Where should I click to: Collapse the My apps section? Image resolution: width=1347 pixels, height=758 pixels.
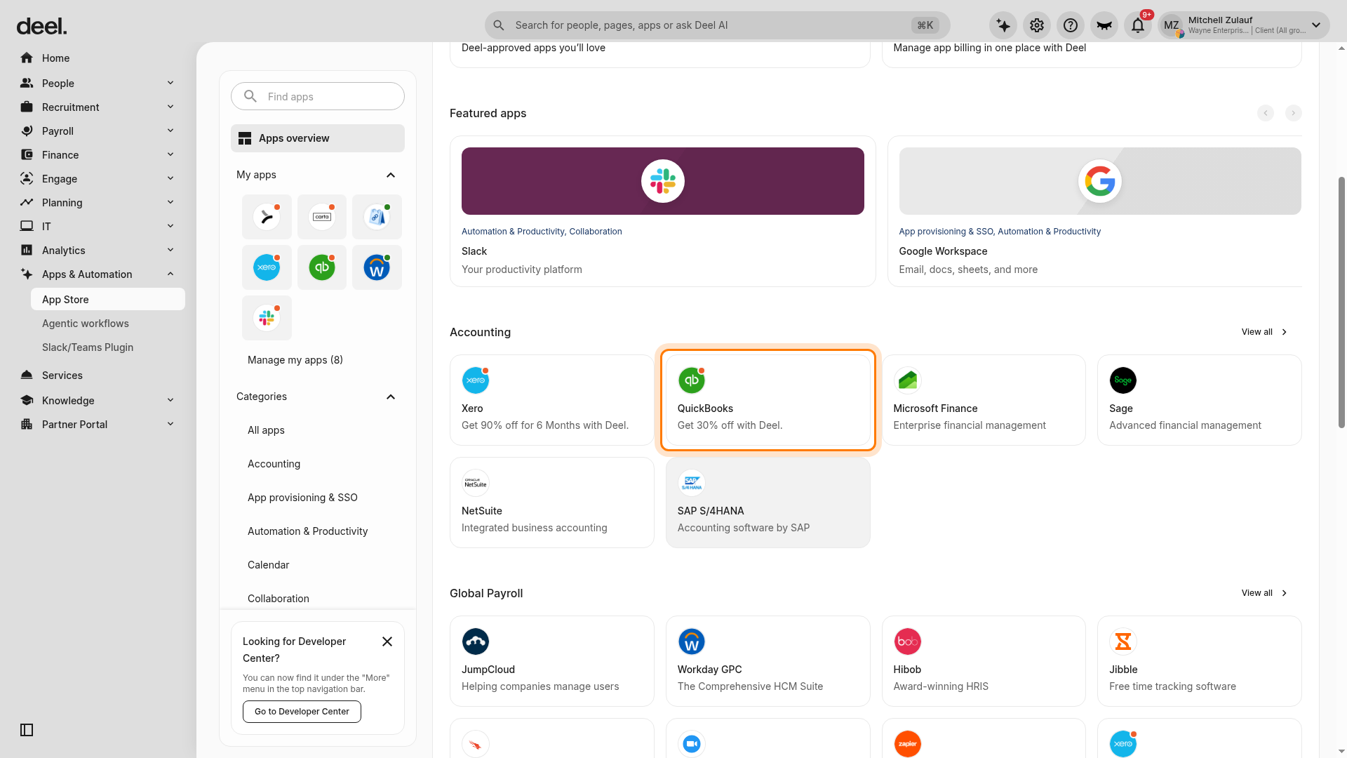click(x=391, y=175)
